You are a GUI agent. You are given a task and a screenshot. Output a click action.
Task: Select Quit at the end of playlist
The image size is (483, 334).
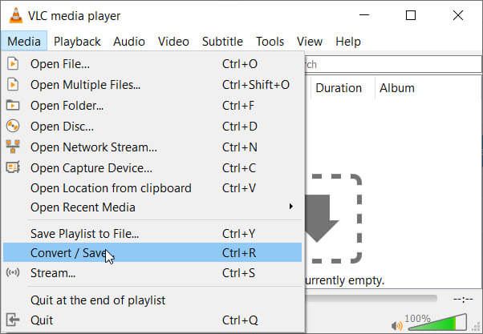[98, 300]
